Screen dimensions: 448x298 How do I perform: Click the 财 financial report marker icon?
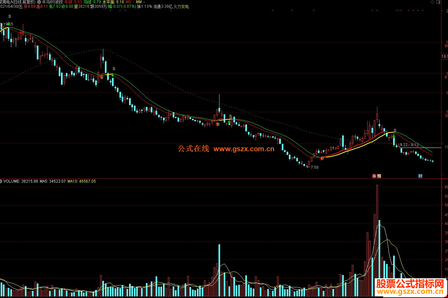420,176
